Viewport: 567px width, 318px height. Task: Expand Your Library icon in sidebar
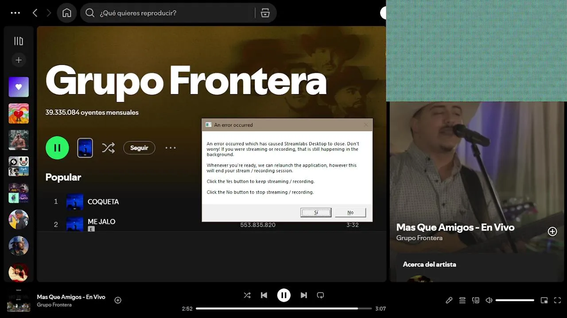pyautogui.click(x=19, y=41)
